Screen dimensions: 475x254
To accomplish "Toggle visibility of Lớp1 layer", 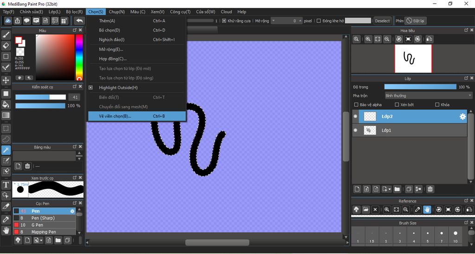I will pyautogui.click(x=355, y=130).
